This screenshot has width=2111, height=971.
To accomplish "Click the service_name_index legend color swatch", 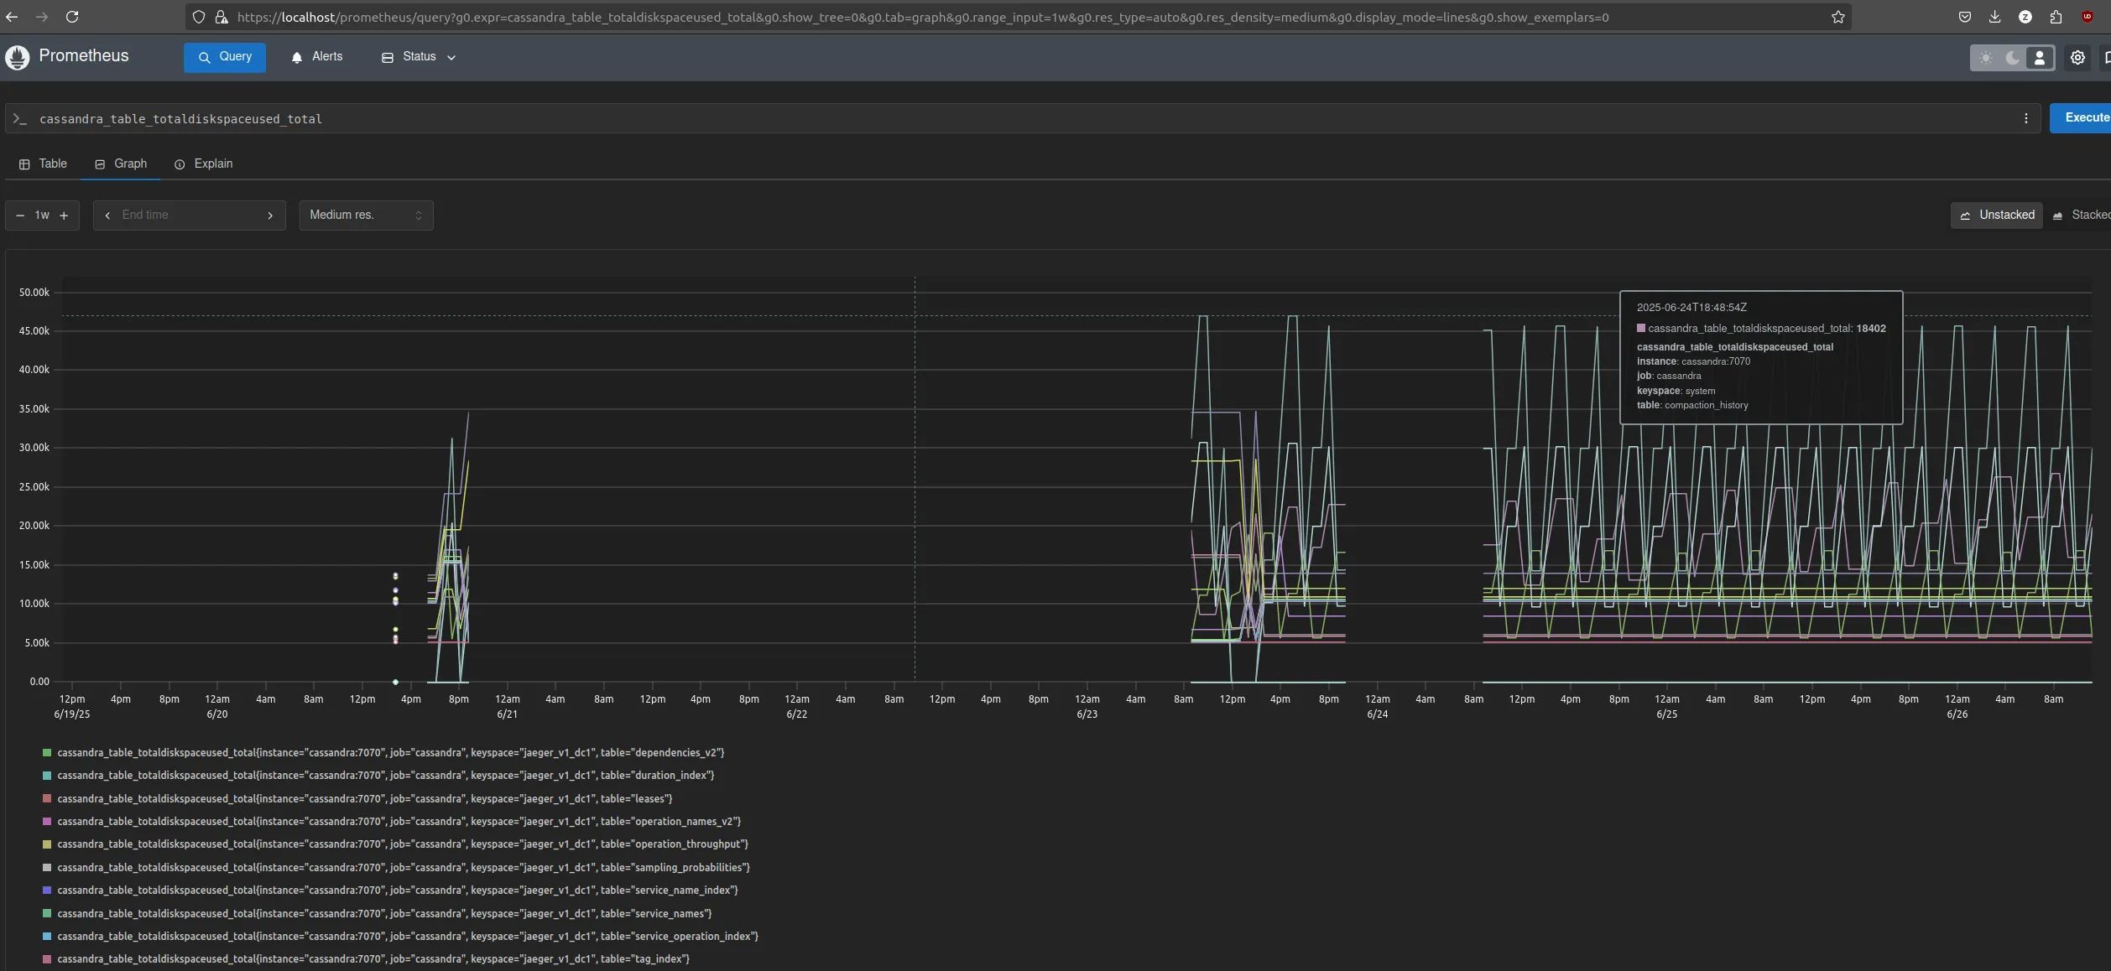I will (x=47, y=891).
